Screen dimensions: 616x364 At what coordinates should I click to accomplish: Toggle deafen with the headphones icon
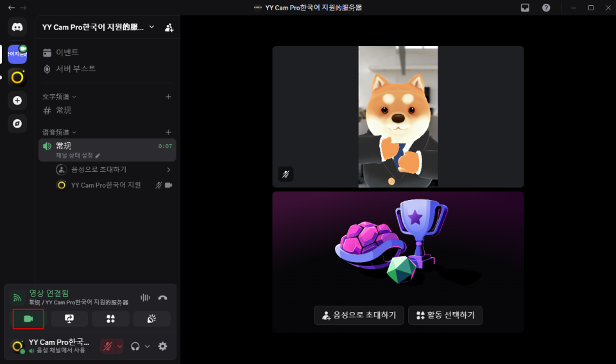point(135,346)
